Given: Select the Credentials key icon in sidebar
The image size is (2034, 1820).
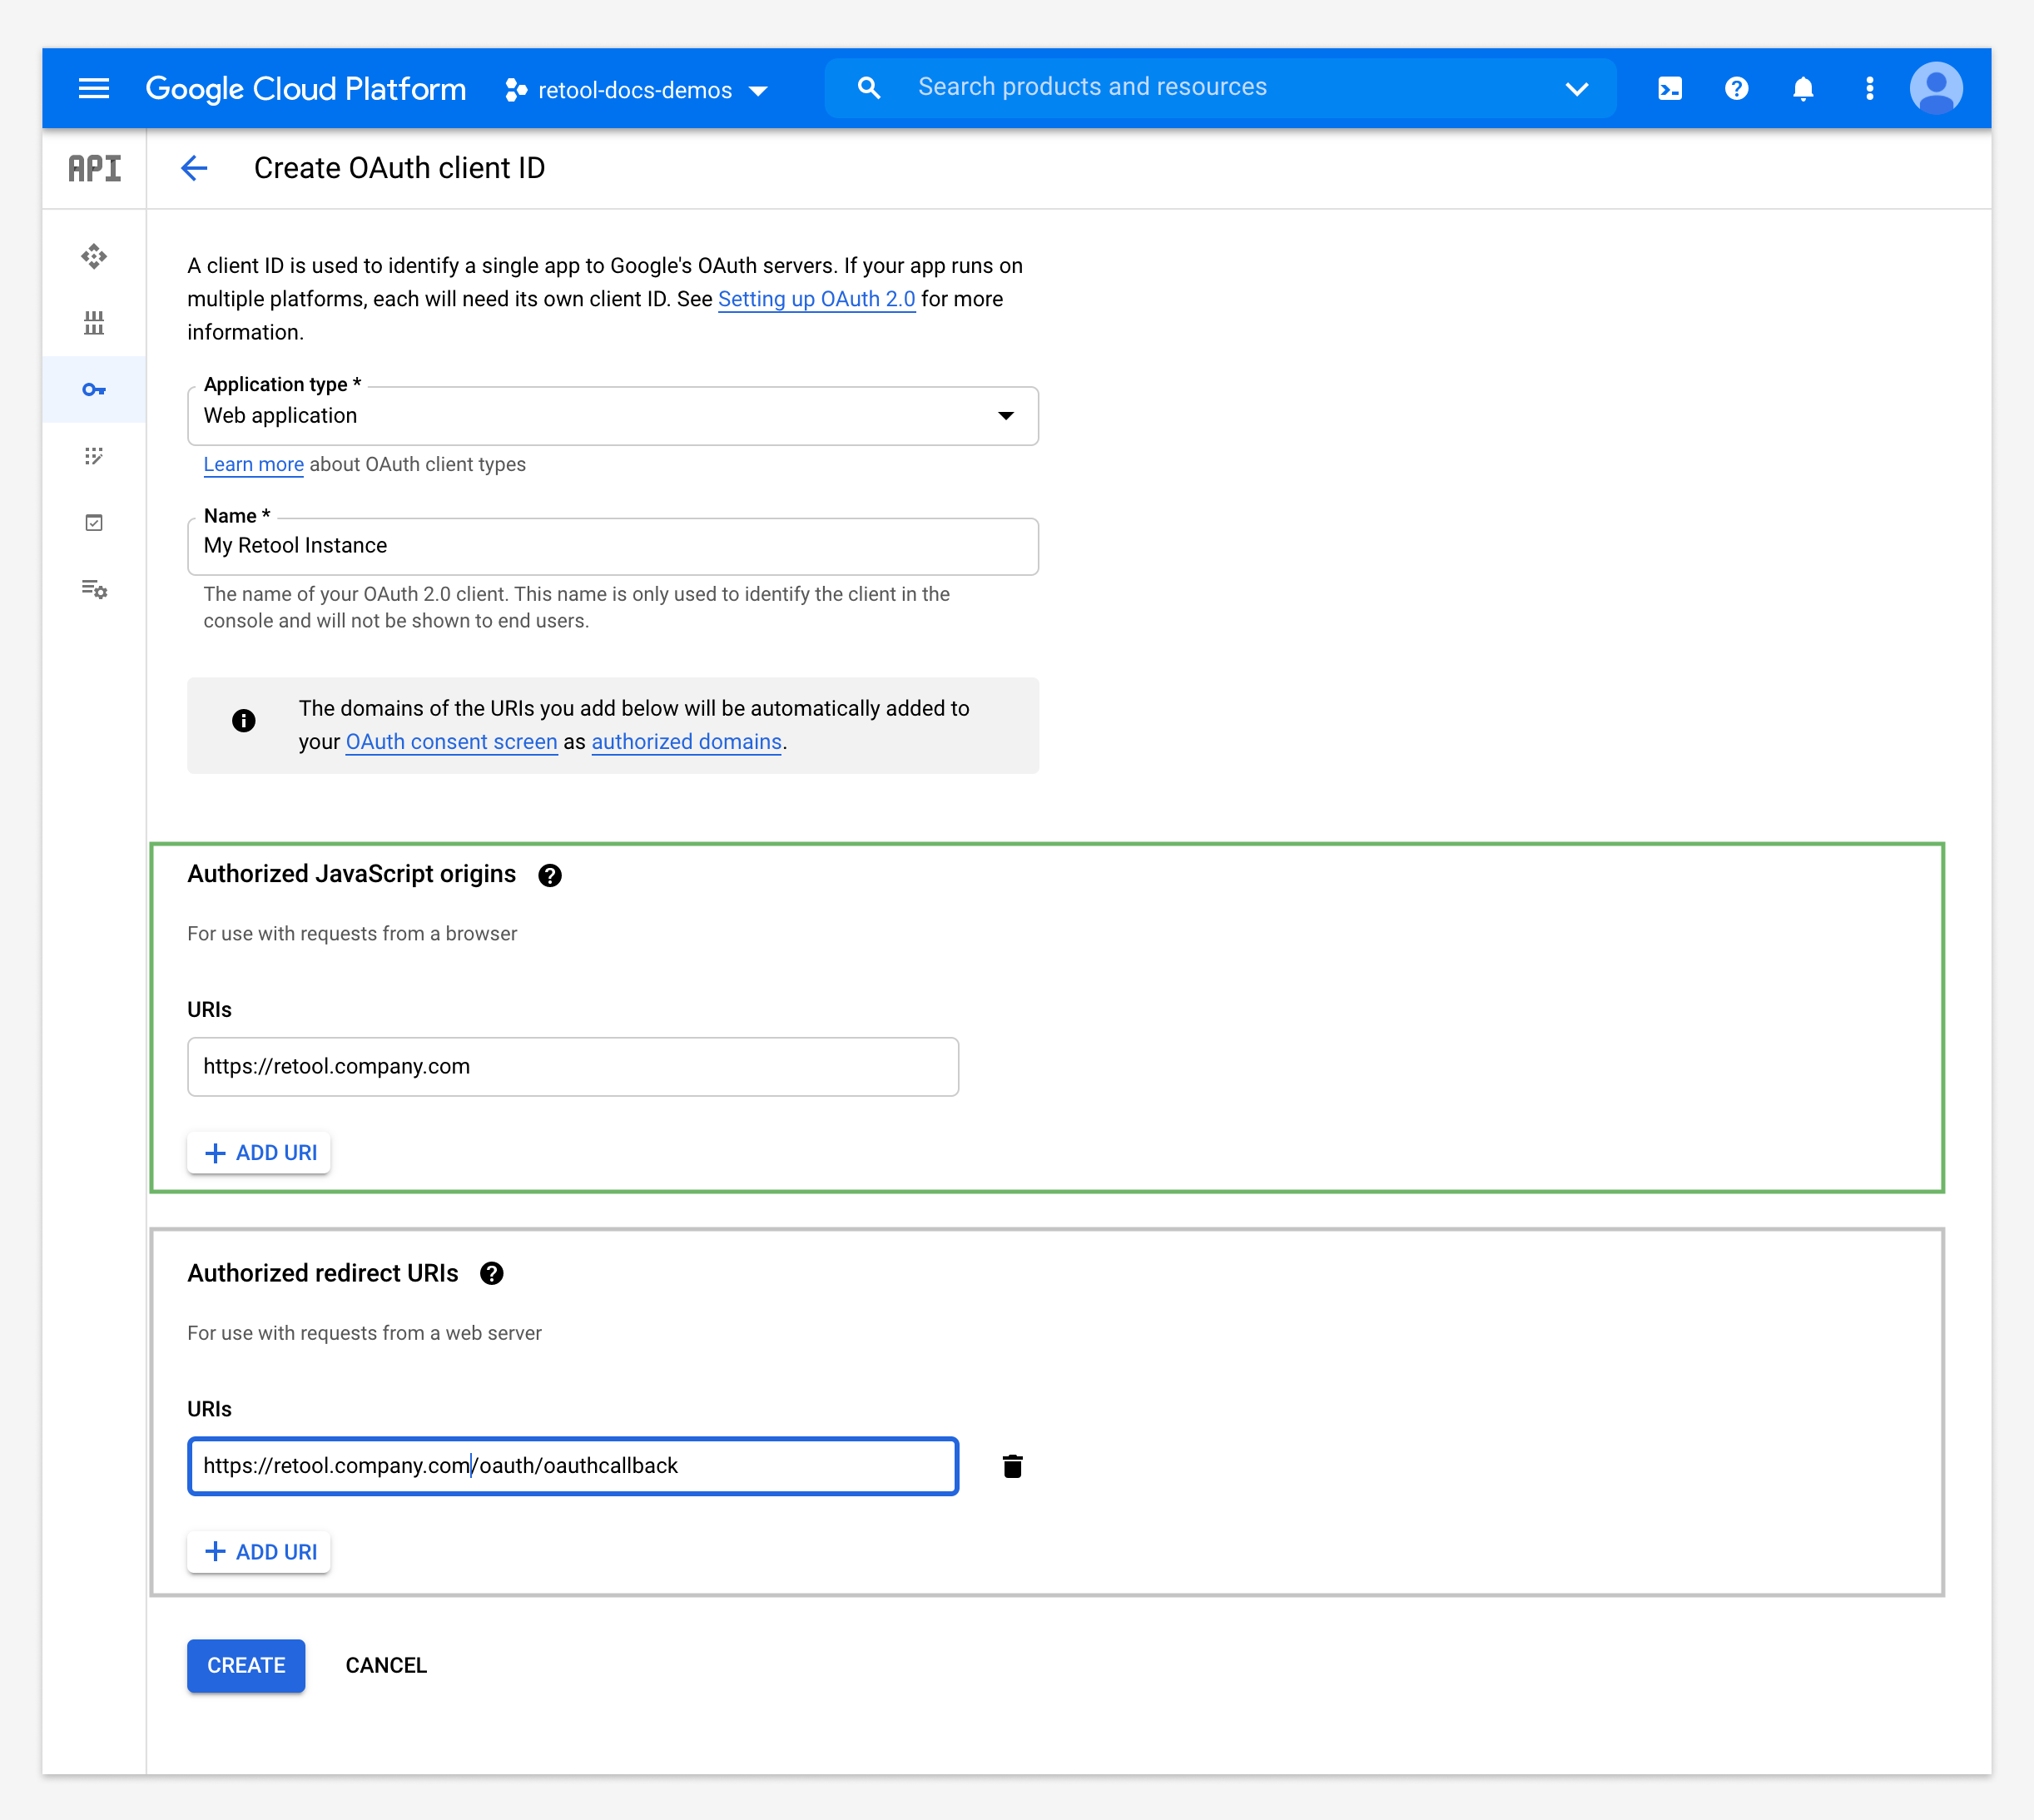Looking at the screenshot, I should pos(94,390).
